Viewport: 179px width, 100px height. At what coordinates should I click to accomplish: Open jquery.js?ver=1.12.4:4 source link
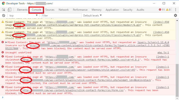tap(153, 42)
